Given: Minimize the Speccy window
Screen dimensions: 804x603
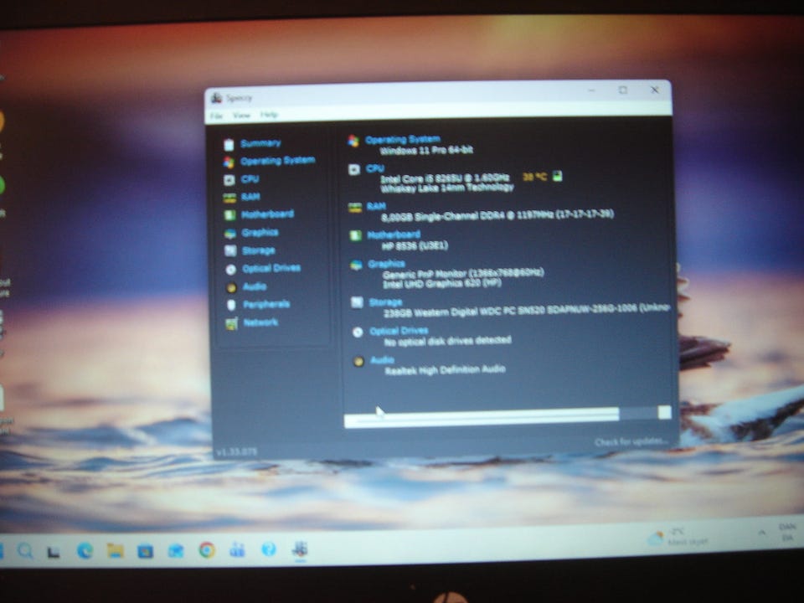Looking at the screenshot, I should tap(591, 90).
